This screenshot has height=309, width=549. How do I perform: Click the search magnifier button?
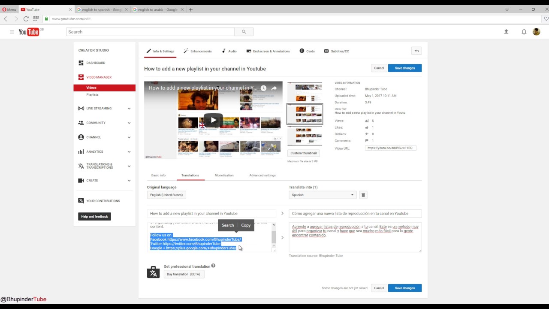pos(244,32)
